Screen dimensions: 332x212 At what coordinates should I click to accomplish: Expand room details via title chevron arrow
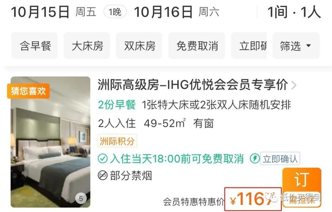[x=294, y=85]
